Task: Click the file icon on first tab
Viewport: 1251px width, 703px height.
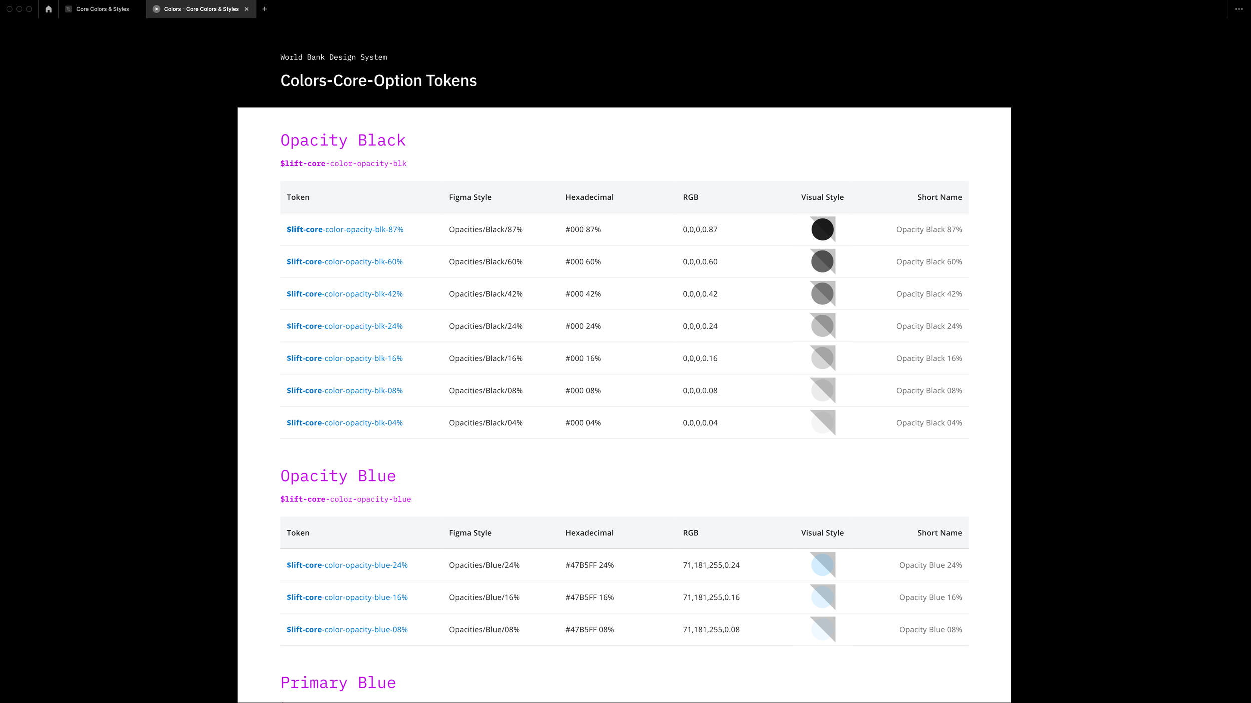Action: tap(69, 9)
